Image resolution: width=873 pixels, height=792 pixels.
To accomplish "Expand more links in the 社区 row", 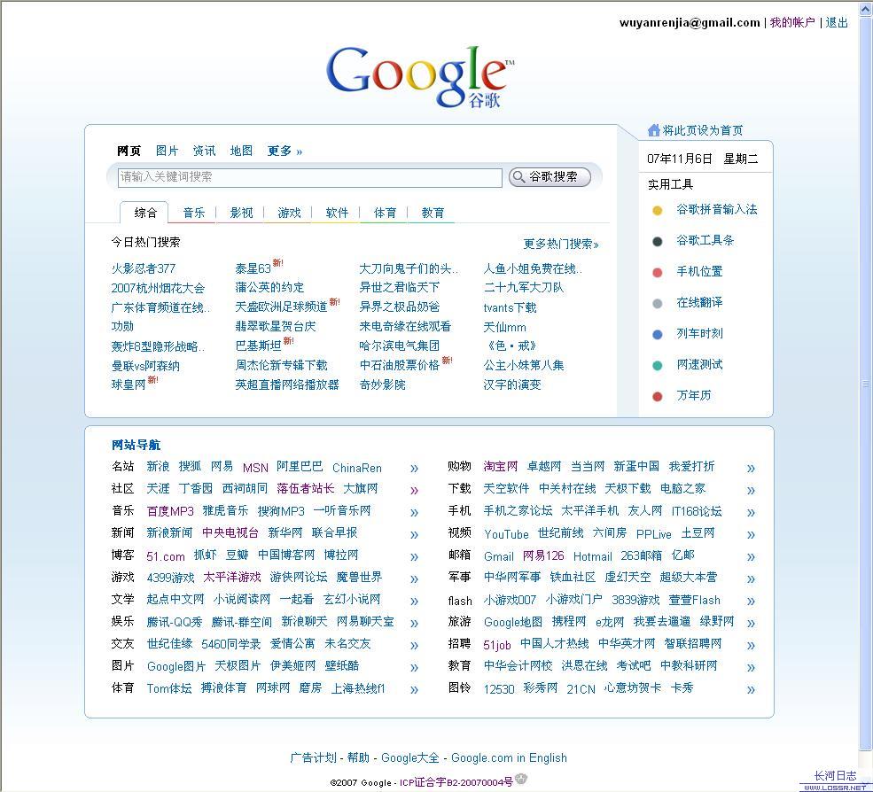I will [414, 490].
